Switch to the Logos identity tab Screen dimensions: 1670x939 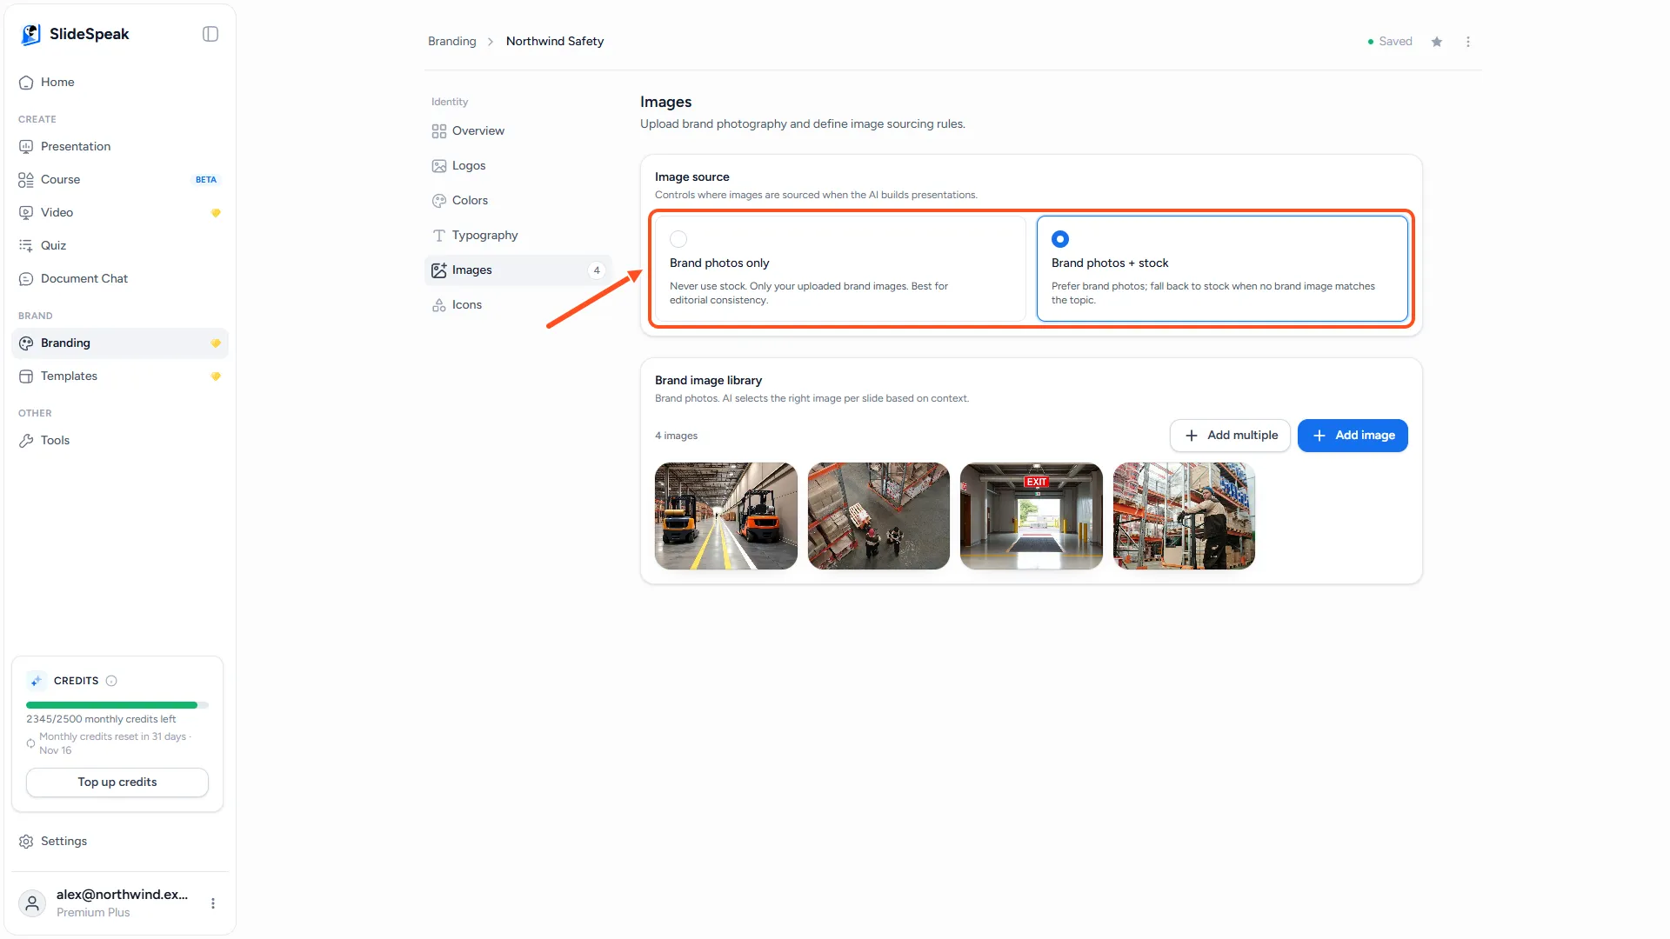point(518,166)
